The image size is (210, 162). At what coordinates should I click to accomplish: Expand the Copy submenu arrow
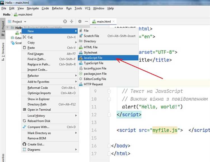[76, 42]
